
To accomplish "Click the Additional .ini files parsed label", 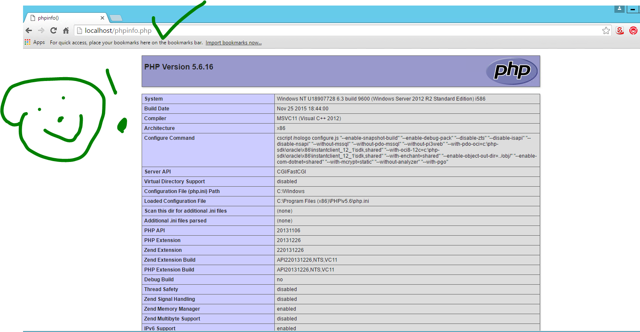I will click(x=175, y=221).
